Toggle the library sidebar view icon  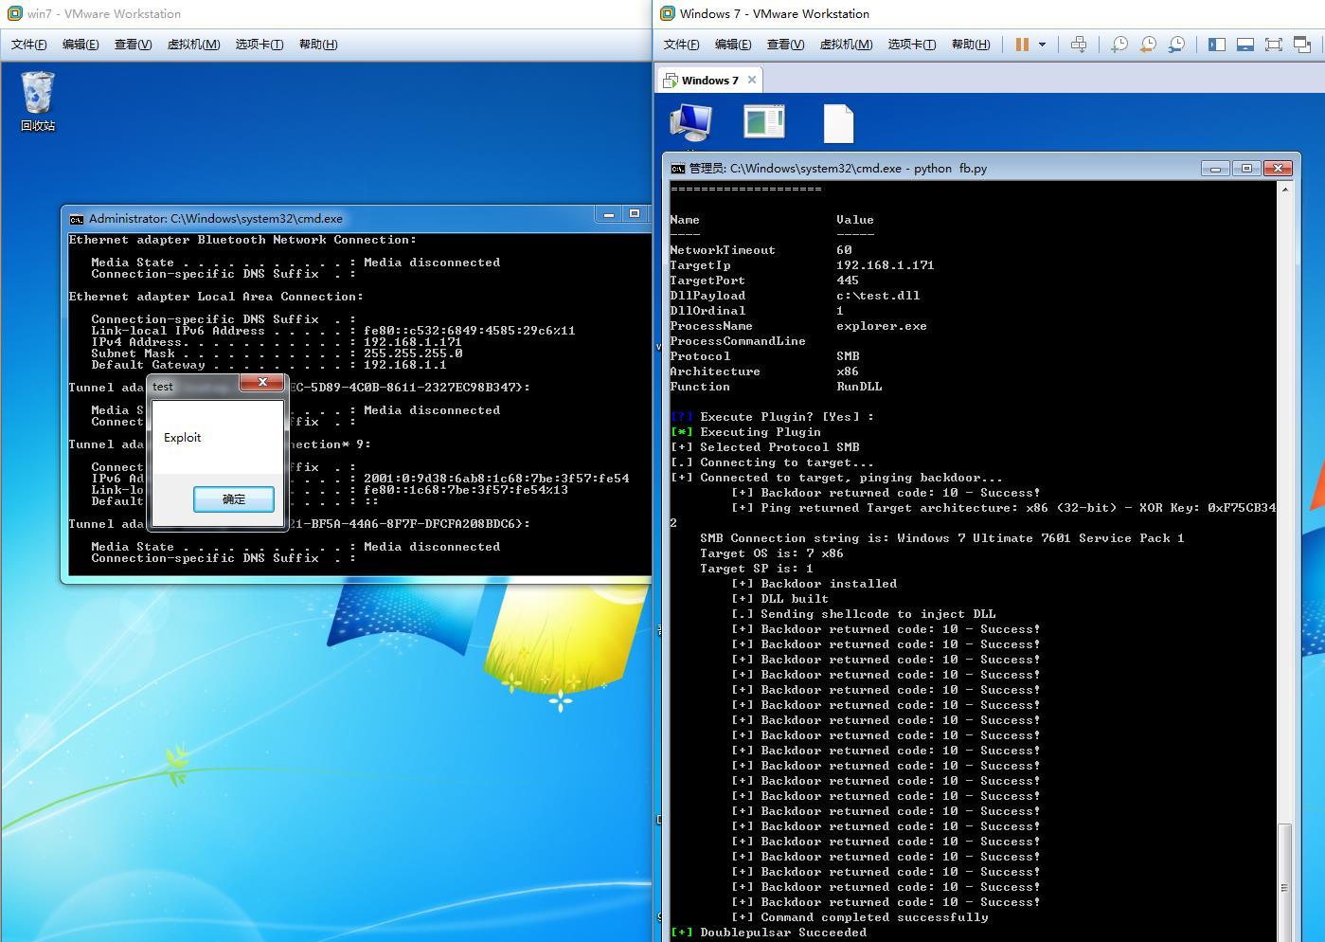coord(1217,45)
